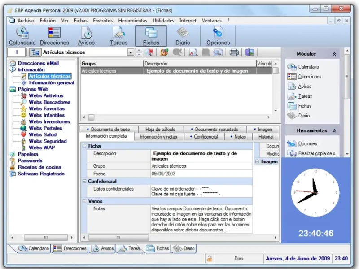Switch to the Información y notas tab
The height and width of the screenshot is (269, 359).
[x=158, y=137]
